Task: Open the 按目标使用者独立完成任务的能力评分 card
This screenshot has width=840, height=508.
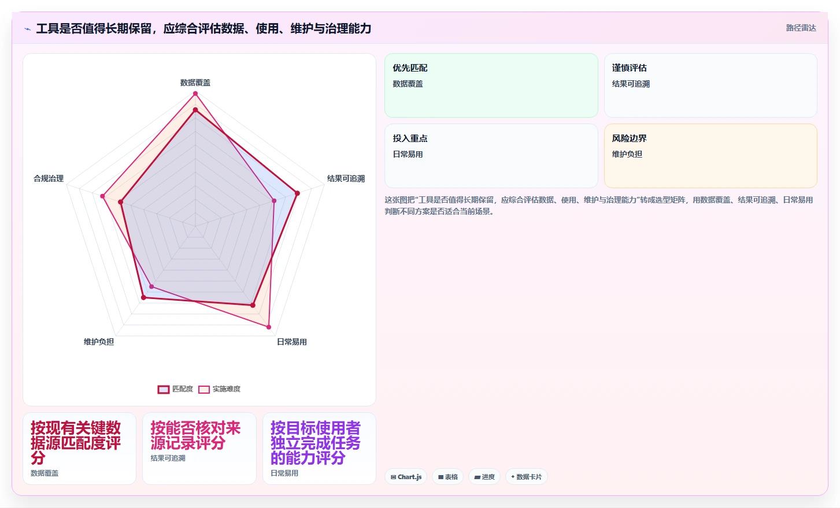Action: pos(319,449)
